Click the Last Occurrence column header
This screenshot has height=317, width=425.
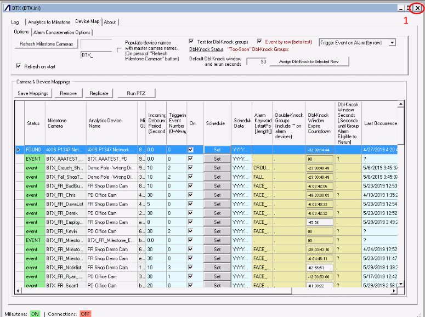(379, 123)
